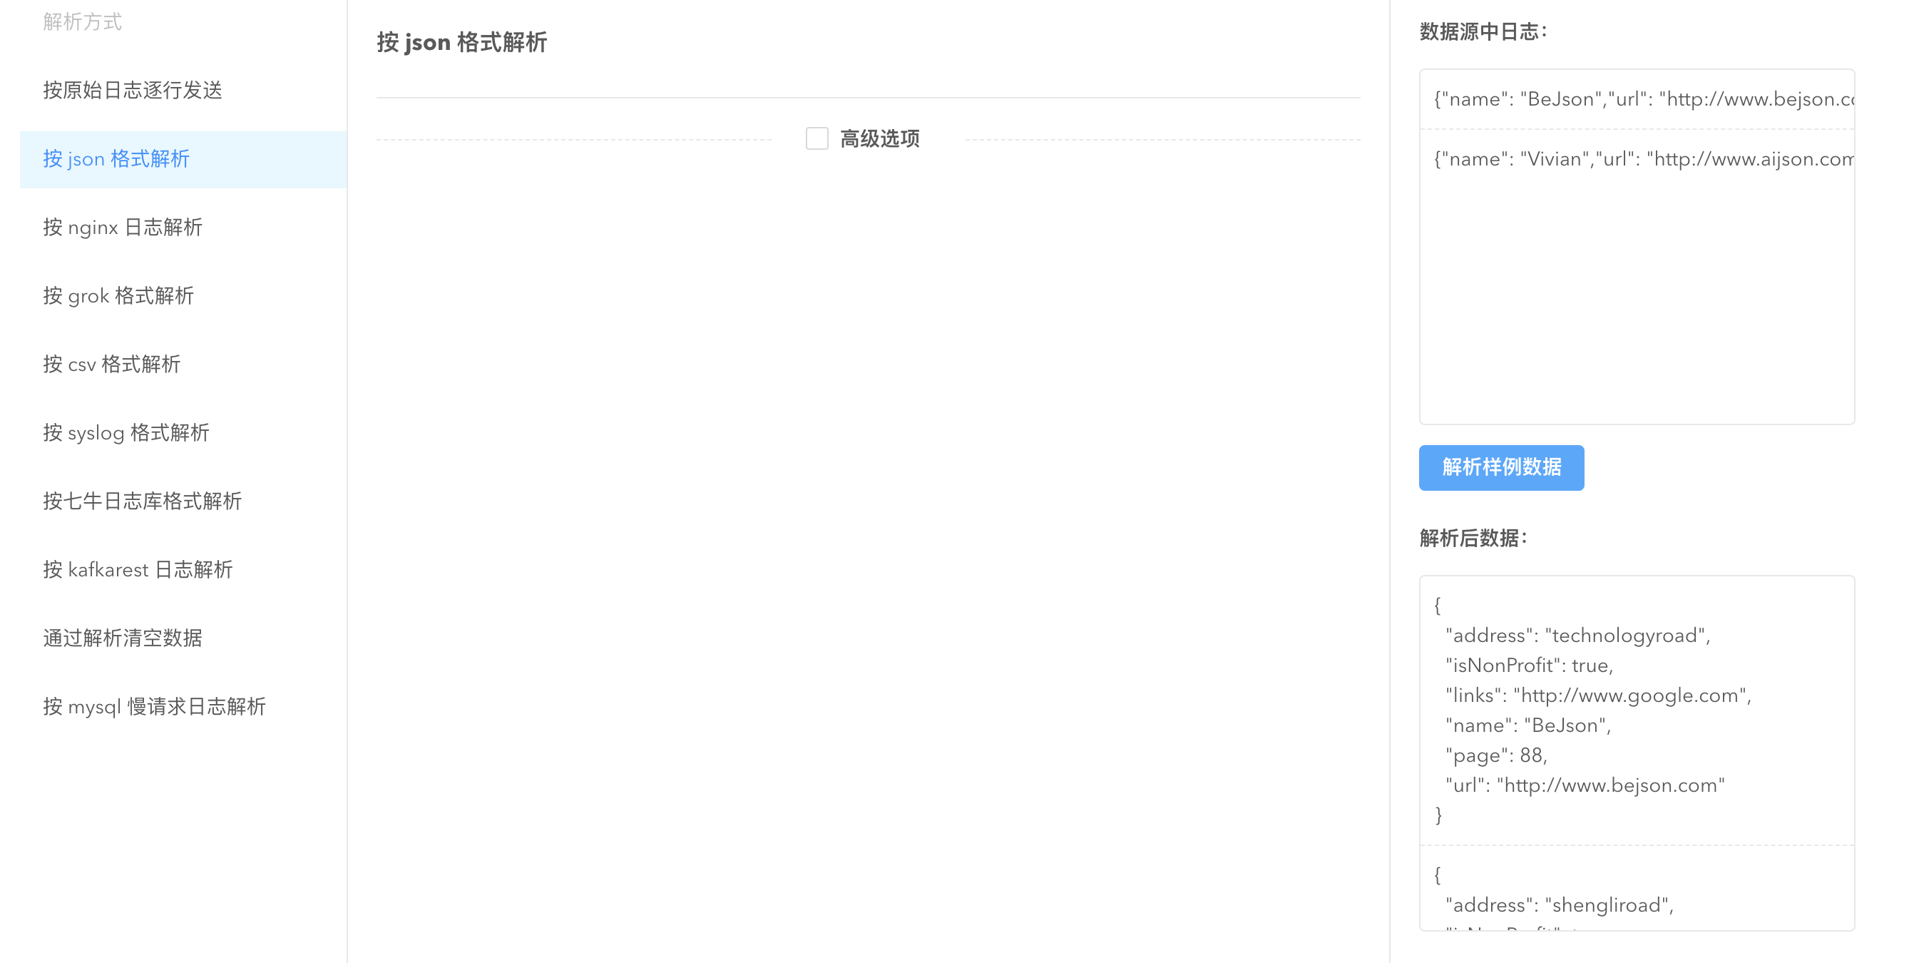This screenshot has width=1914, height=963.
Task: Click the 数据源中日志 label
Action: (1483, 32)
